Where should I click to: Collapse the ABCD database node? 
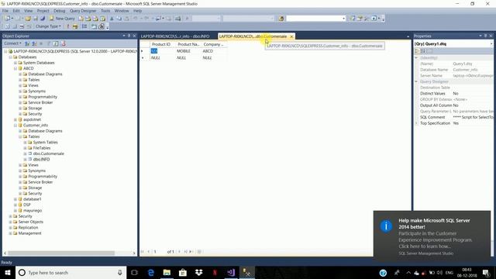pos(15,69)
